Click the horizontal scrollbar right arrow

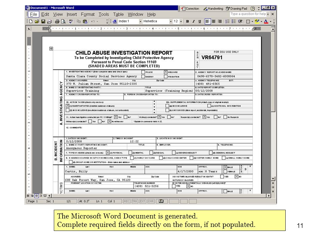click(x=268, y=196)
